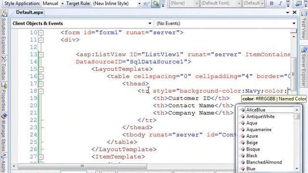This screenshot has height=173, width=308.
Task: Click the icon next to Beige
Action: click(x=243, y=143)
